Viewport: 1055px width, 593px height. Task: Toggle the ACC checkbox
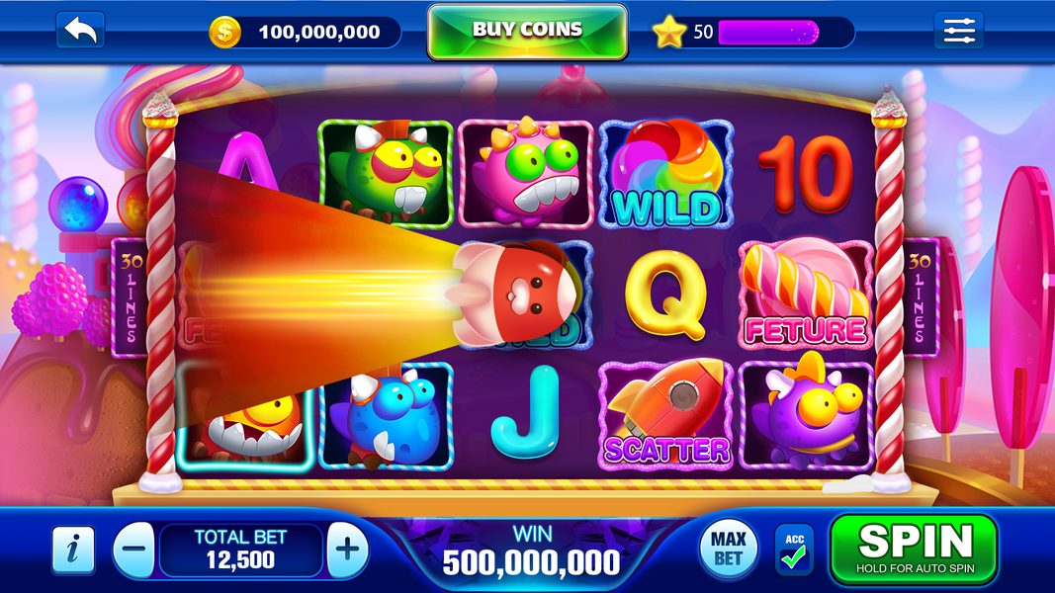(x=795, y=550)
